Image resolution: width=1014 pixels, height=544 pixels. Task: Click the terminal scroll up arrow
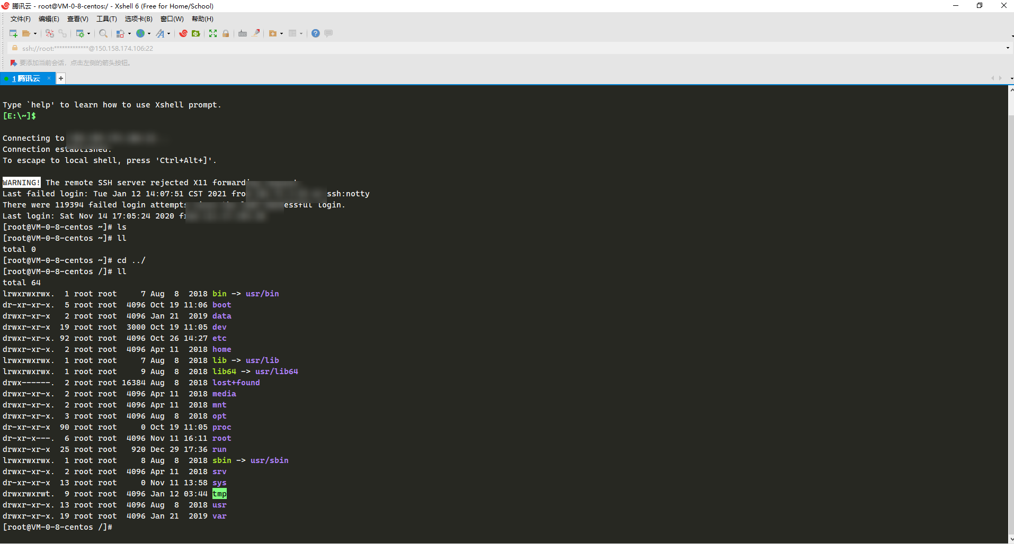coord(1011,90)
